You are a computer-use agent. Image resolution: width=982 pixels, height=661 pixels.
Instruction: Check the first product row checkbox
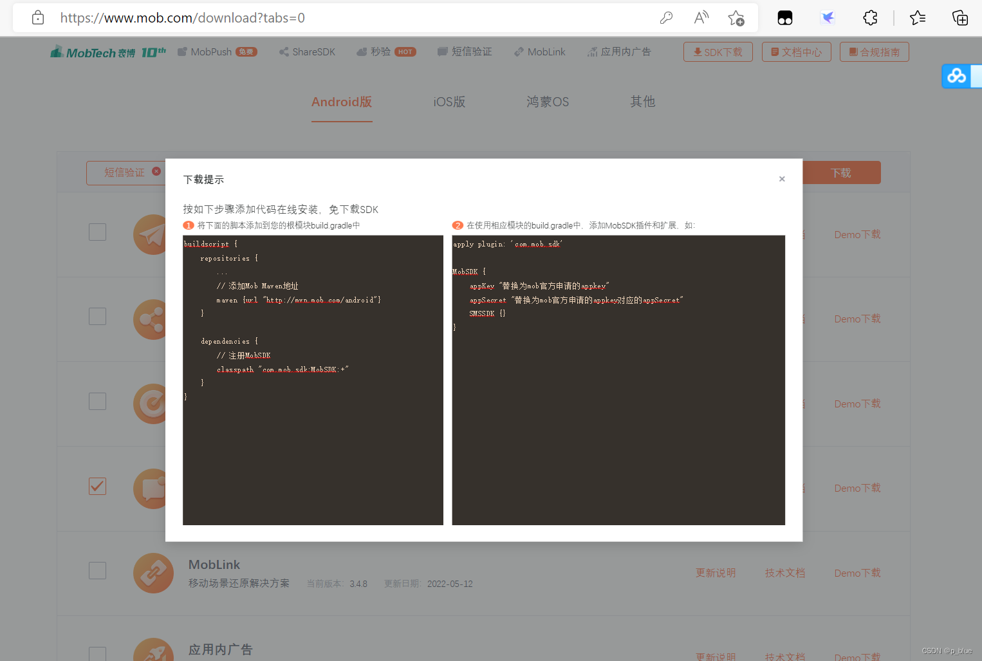tap(97, 232)
